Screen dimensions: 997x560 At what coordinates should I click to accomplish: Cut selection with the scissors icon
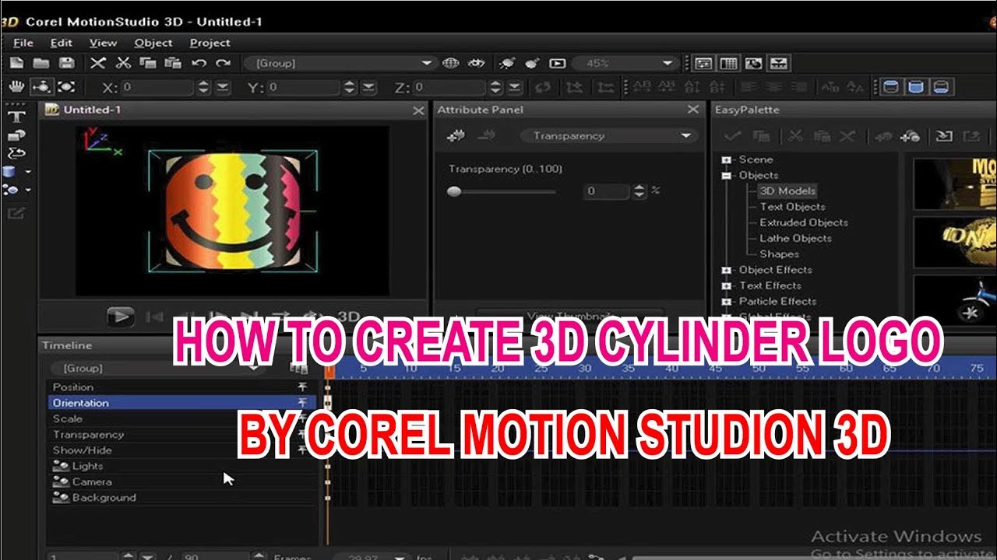tap(123, 63)
